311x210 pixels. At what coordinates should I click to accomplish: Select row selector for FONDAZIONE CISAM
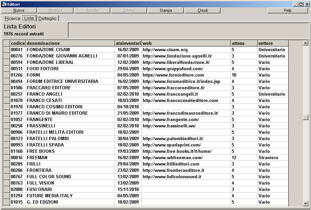7,49
